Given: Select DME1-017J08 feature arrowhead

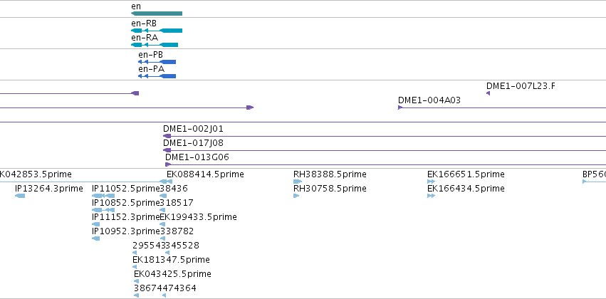Looking at the screenshot, I should tap(167, 150).
